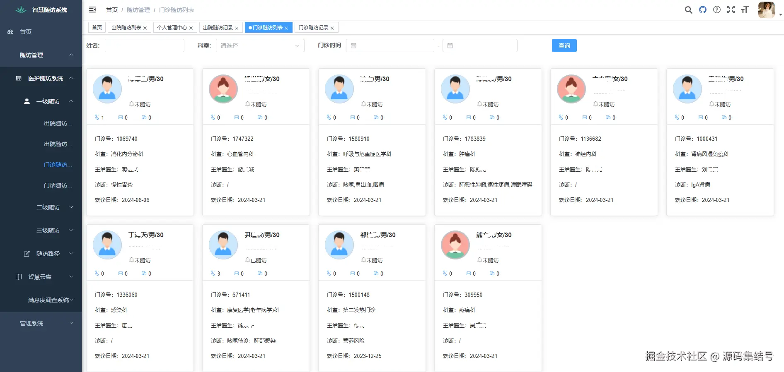
Task: Click the chat icon on card 1336060
Action: (x=144, y=274)
